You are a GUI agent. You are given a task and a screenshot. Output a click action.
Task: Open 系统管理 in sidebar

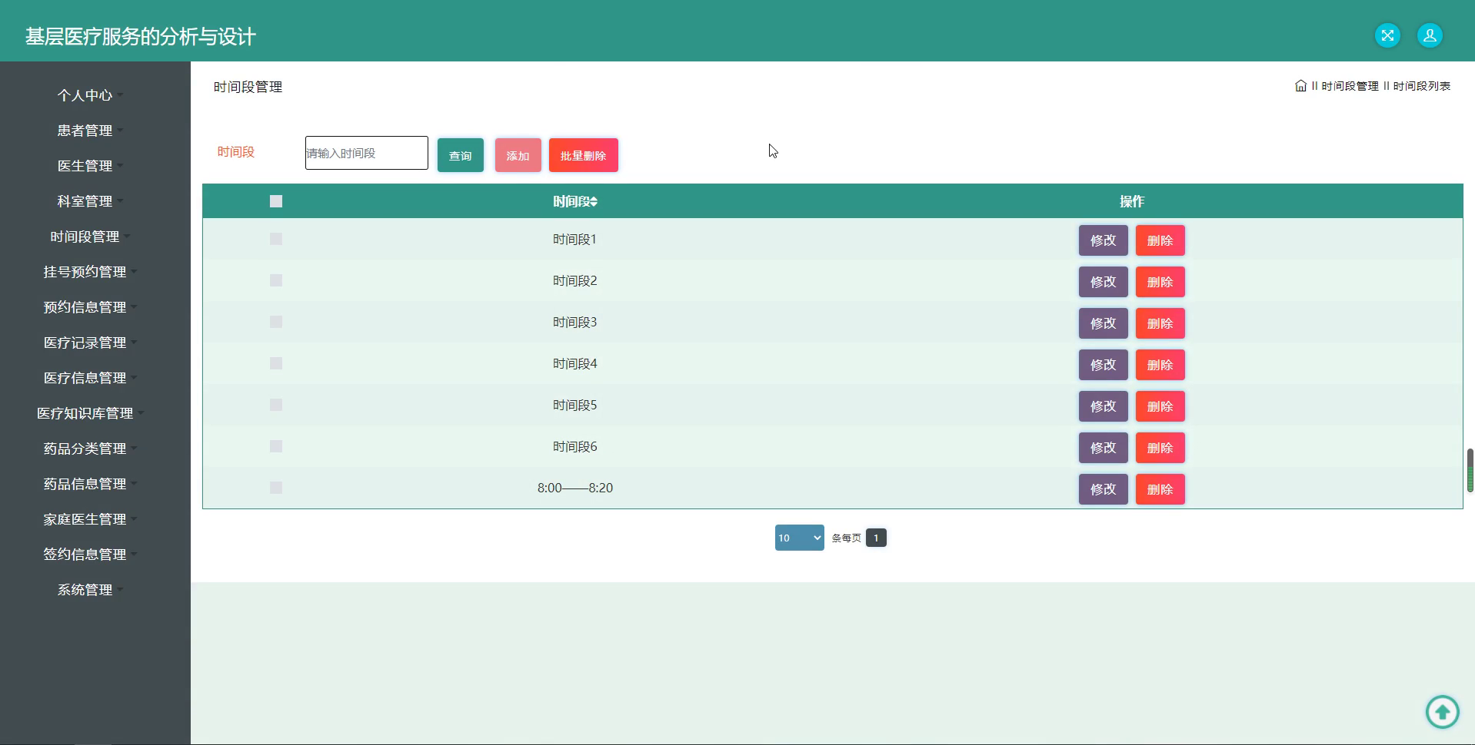click(90, 590)
